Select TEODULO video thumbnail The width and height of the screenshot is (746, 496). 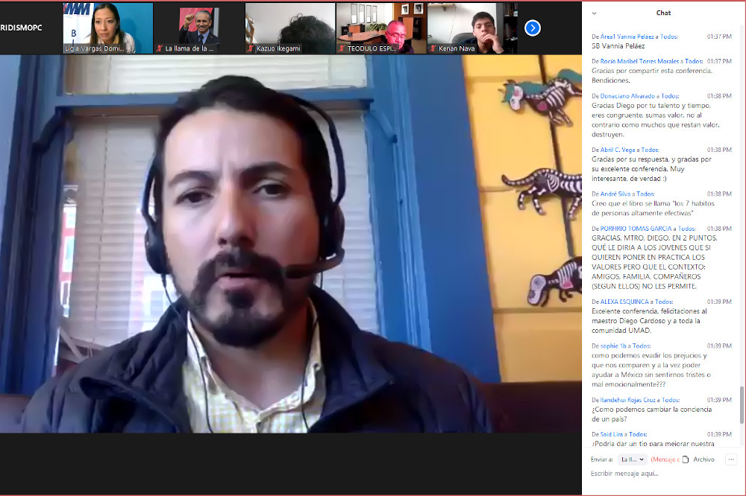380,28
